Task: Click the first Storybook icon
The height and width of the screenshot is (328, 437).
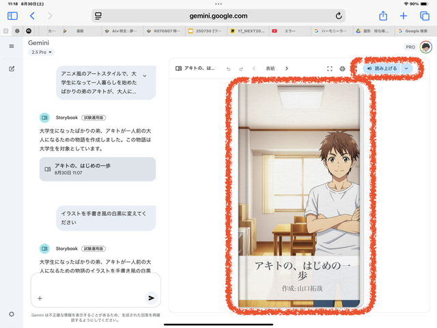Action: [x=44, y=118]
